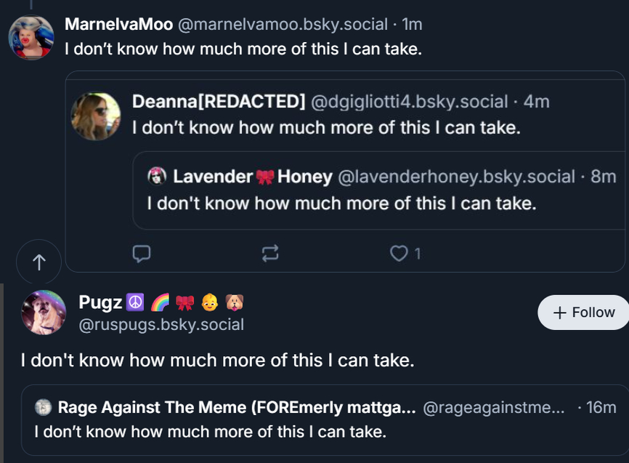The image size is (629, 463).
Task: Click the 16m timestamp on quoted post
Action: (600, 408)
